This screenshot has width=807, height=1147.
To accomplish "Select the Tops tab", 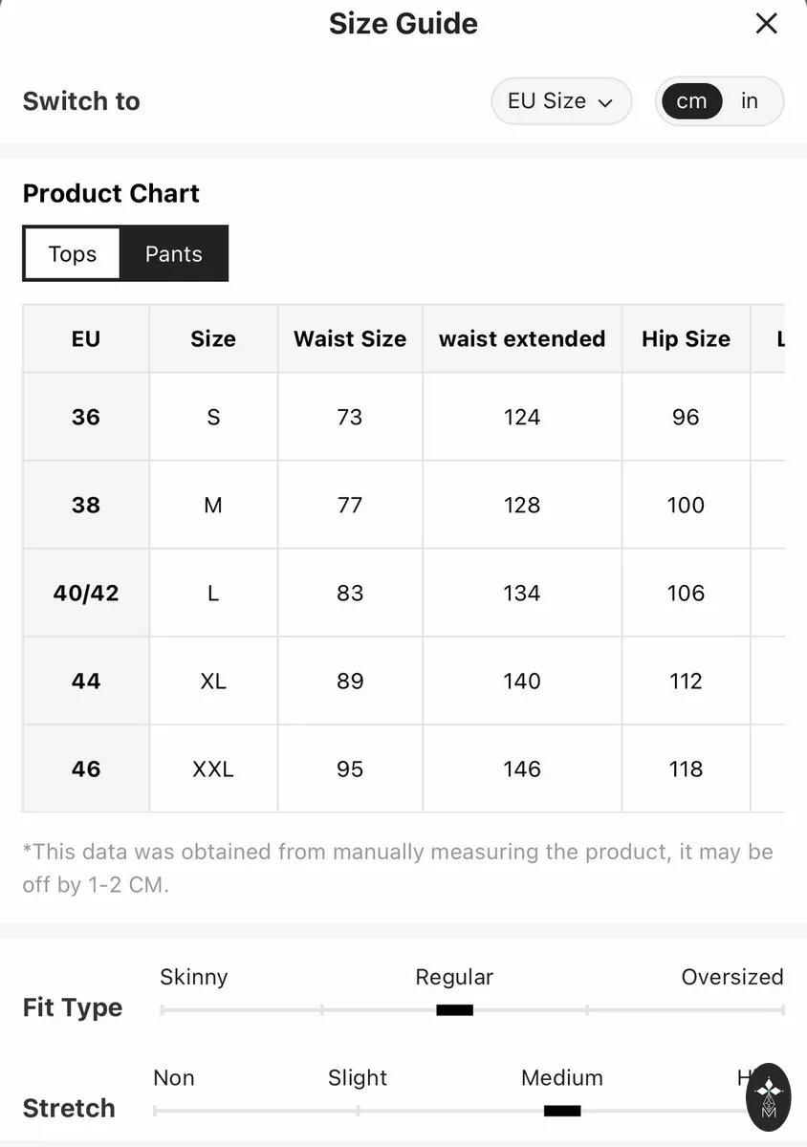I will pos(73,253).
